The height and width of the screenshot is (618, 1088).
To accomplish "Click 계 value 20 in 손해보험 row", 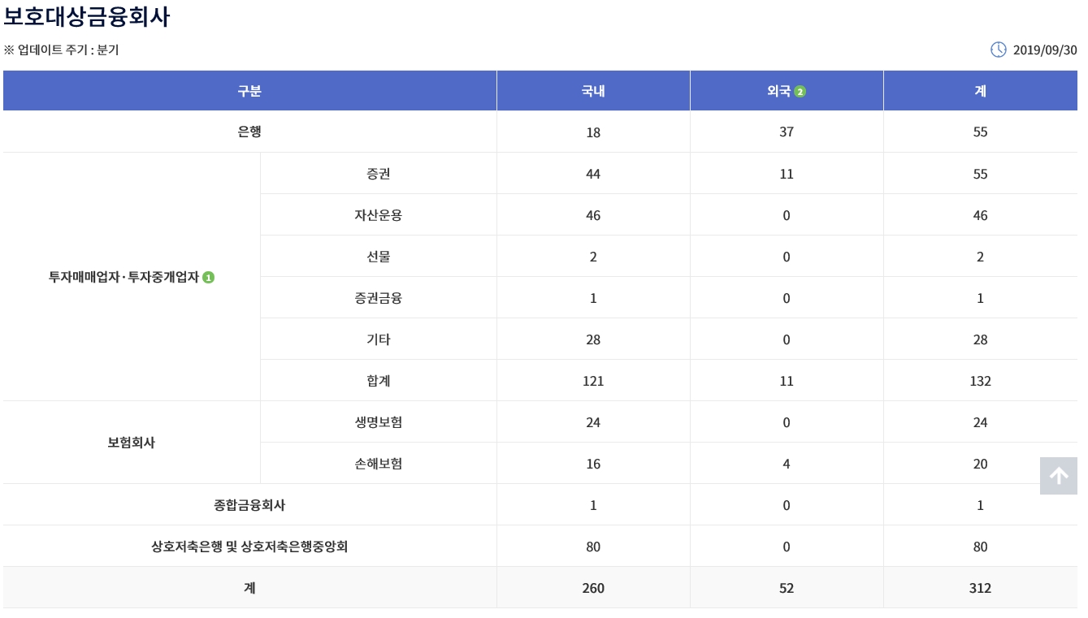I will 981,464.
